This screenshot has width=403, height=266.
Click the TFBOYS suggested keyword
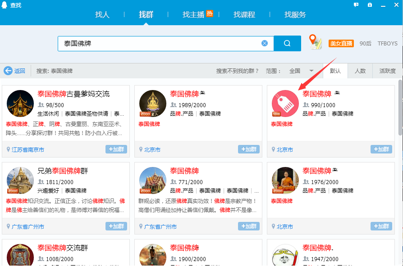[387, 44]
